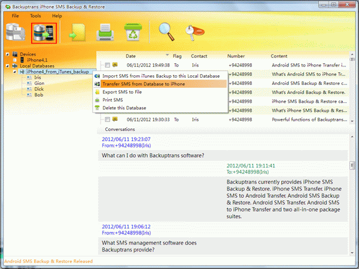The image size is (359, 269).
Task: Select the Gion contact in the tree
Action: click(39, 83)
